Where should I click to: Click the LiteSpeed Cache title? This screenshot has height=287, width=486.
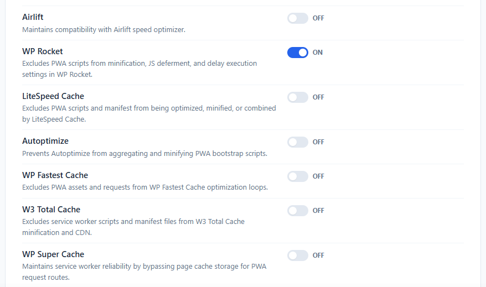click(53, 96)
